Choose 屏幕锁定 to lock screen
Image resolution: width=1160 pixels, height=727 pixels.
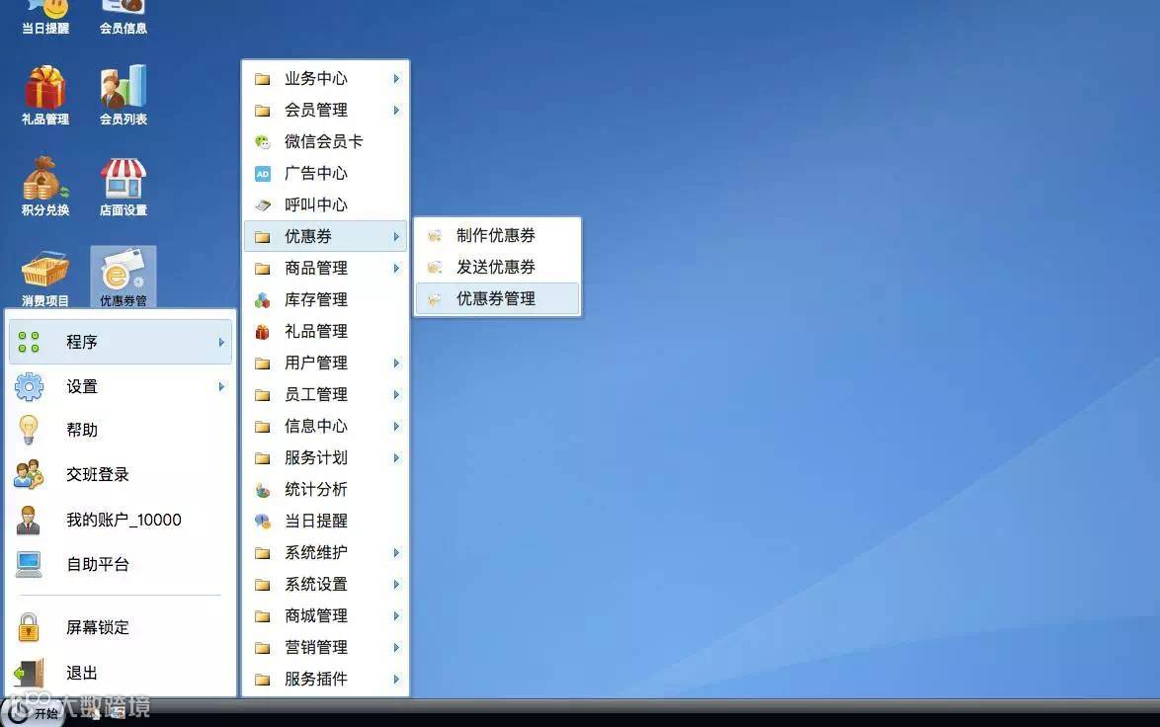pyautogui.click(x=121, y=627)
